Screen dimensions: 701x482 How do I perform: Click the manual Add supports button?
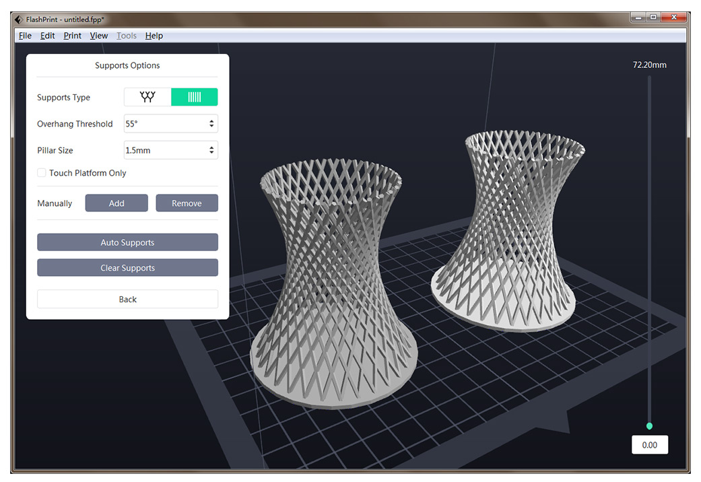tap(116, 203)
